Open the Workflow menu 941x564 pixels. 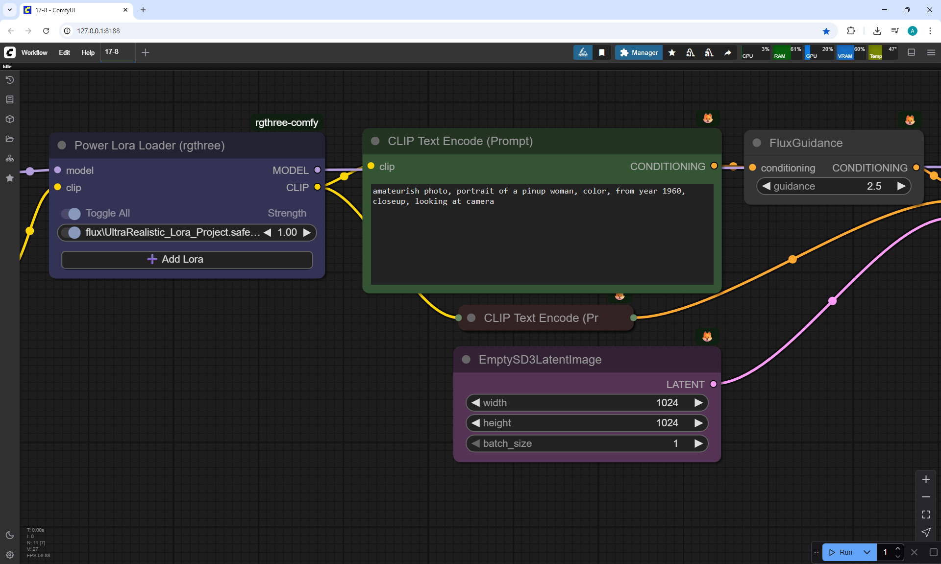tap(34, 52)
